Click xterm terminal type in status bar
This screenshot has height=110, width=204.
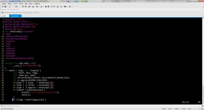pyautogui.click(x=170, y=109)
